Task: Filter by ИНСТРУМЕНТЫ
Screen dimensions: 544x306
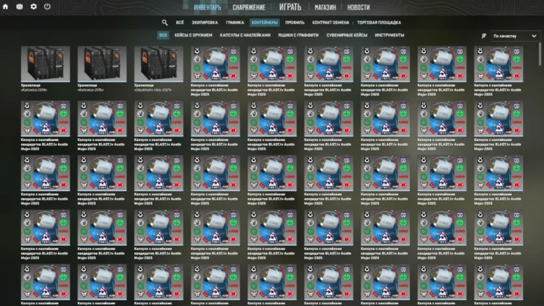Action: [x=390, y=35]
